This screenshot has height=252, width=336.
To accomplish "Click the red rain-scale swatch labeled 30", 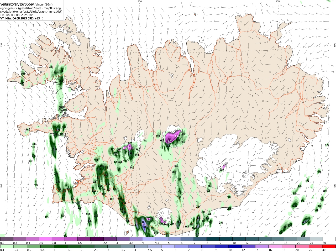I will [329, 246].
